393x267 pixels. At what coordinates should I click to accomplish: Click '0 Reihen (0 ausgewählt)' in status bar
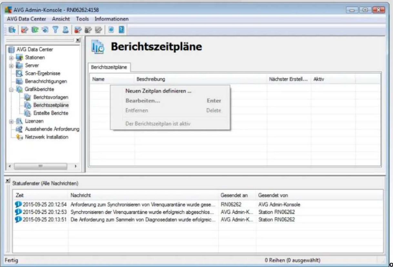click(x=292, y=260)
